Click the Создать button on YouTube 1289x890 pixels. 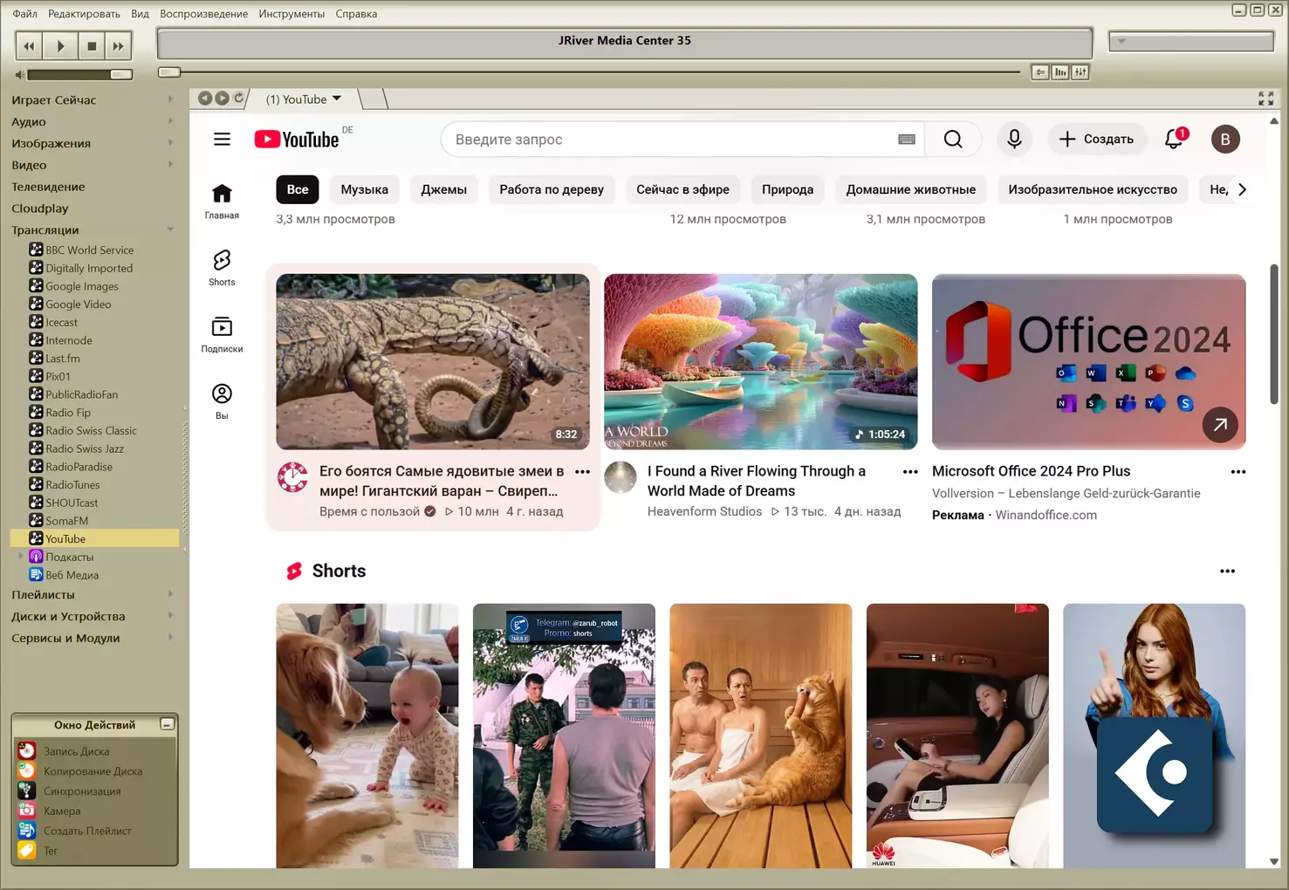coord(1096,139)
